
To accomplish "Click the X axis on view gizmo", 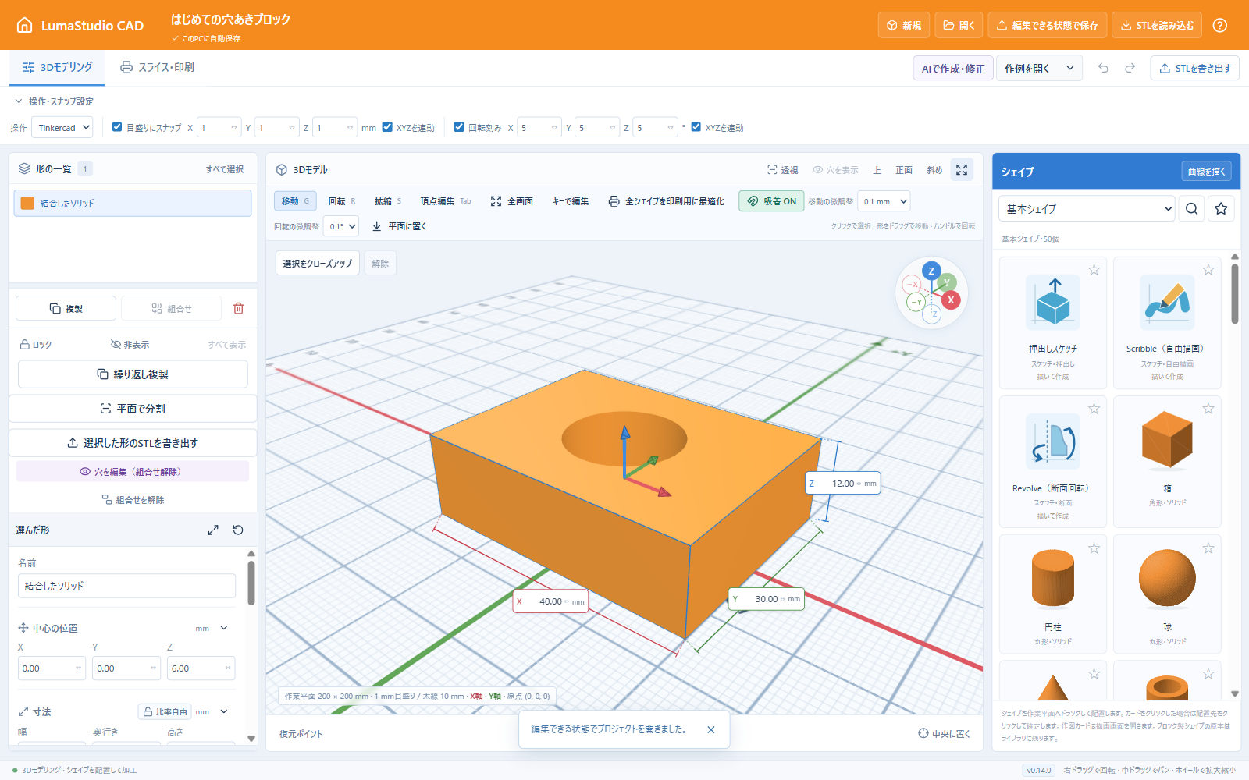I will (950, 300).
